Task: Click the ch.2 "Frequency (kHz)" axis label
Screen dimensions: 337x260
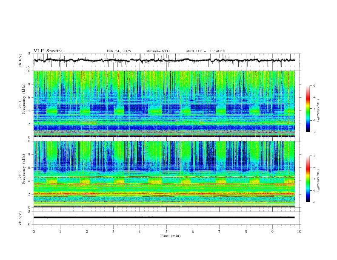Action: (23, 169)
